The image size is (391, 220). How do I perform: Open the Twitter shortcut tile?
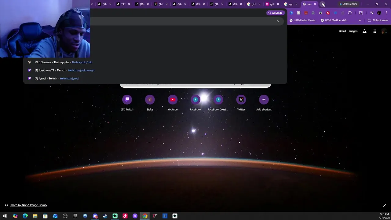click(x=241, y=103)
